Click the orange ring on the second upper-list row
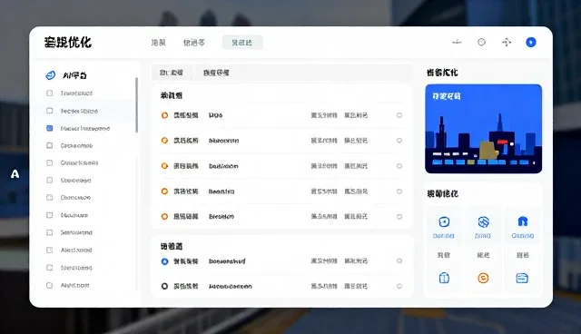 [164, 141]
